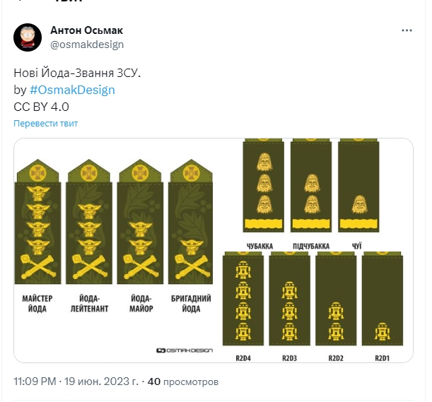Click the @osmakdesign handle
Viewport: 432px width, 402px height.
tap(87, 45)
